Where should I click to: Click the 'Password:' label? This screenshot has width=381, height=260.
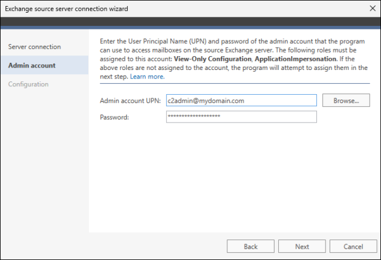(x=114, y=117)
